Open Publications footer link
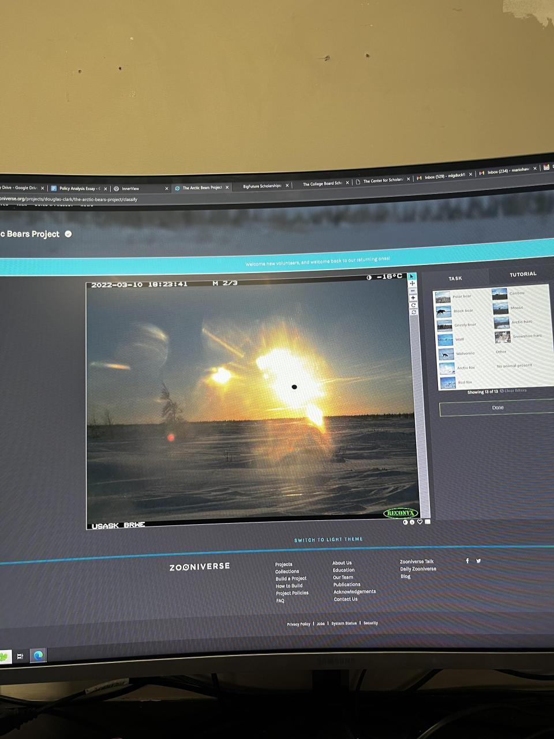This screenshot has height=739, width=554. [346, 584]
